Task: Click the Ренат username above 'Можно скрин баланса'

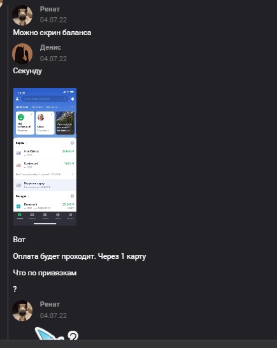Action: tap(50, 9)
